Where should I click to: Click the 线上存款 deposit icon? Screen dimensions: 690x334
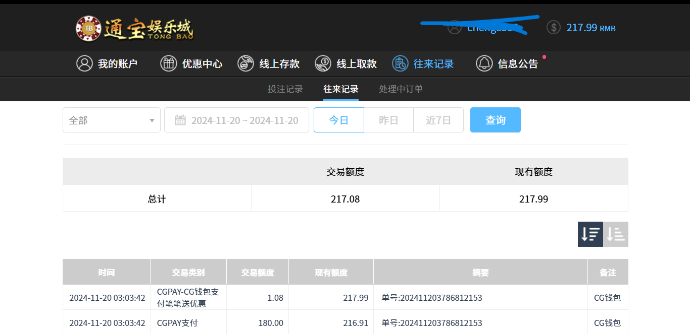(245, 63)
